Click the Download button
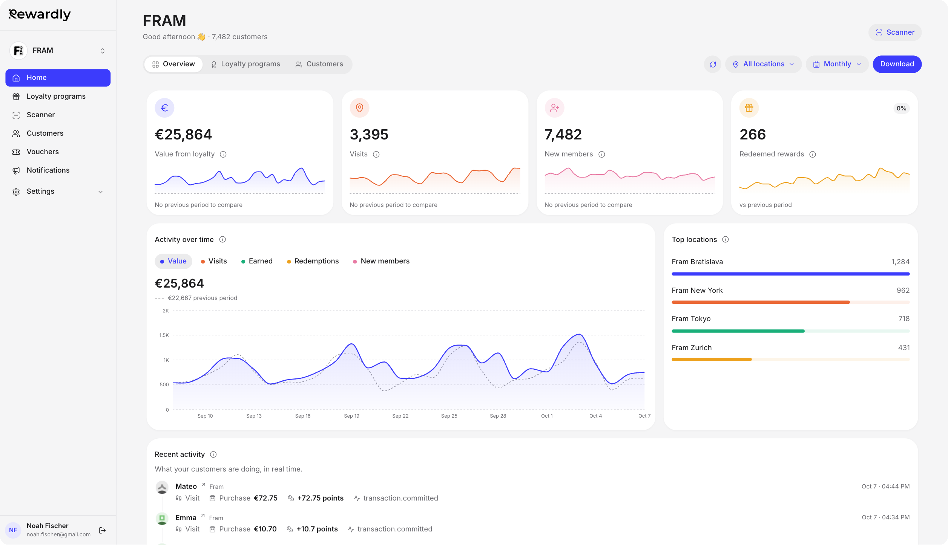The height and width of the screenshot is (545, 948). point(897,64)
